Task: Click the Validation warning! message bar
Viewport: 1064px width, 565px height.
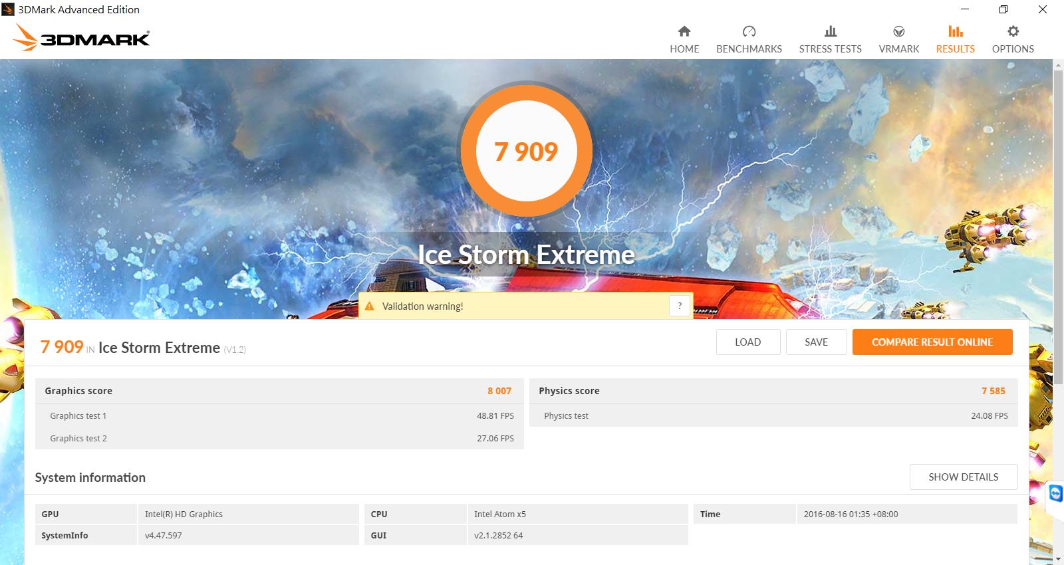Action: (525, 306)
